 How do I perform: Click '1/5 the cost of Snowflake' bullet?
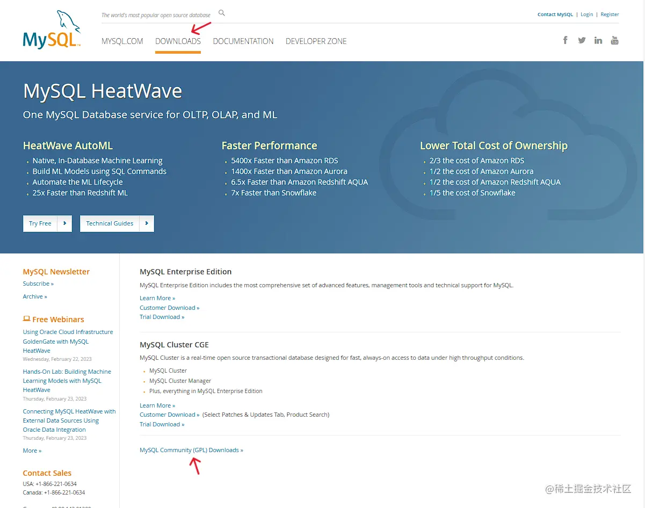[472, 193]
